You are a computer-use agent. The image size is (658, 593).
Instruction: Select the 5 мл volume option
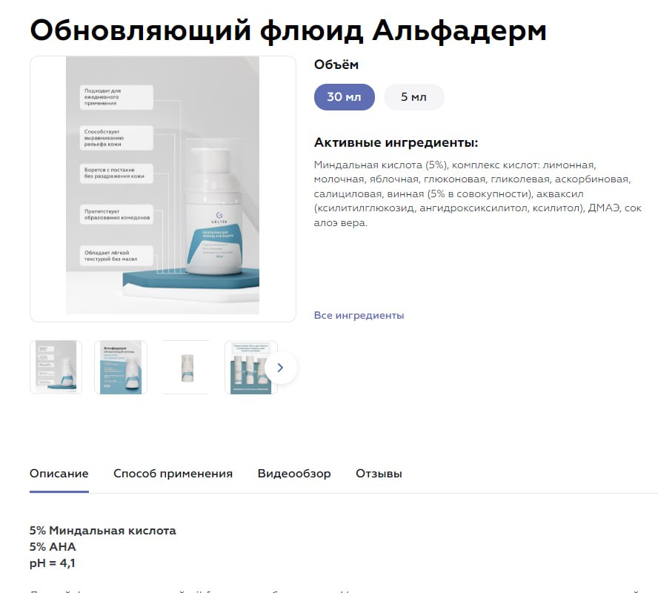pyautogui.click(x=413, y=97)
